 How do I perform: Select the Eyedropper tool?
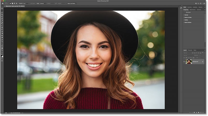(2, 21)
